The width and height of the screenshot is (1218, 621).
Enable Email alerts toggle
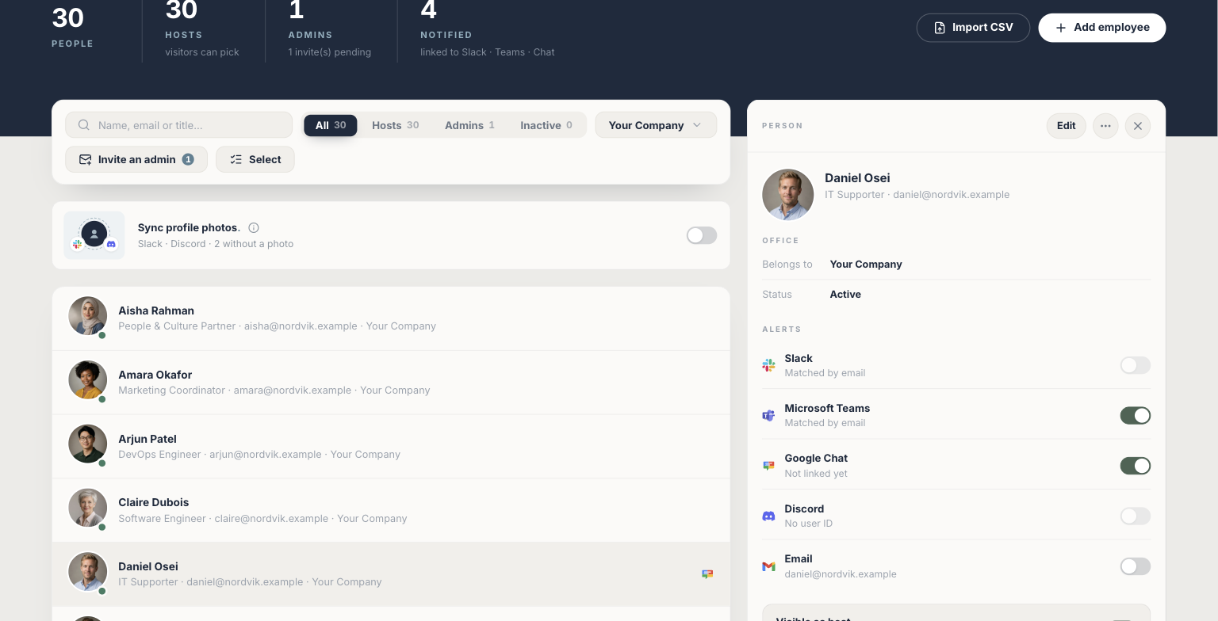[1136, 566]
